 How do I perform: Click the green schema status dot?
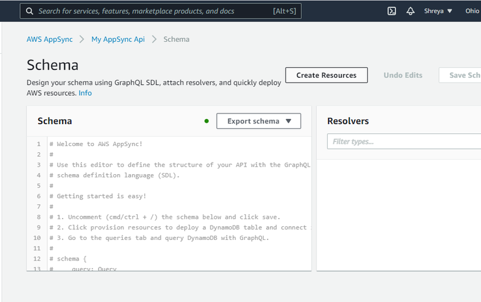[207, 121]
